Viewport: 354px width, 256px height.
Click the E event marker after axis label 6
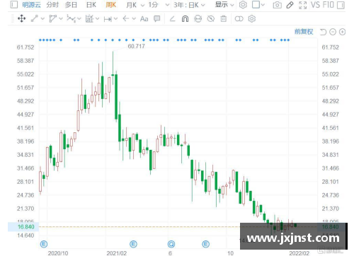(206, 244)
